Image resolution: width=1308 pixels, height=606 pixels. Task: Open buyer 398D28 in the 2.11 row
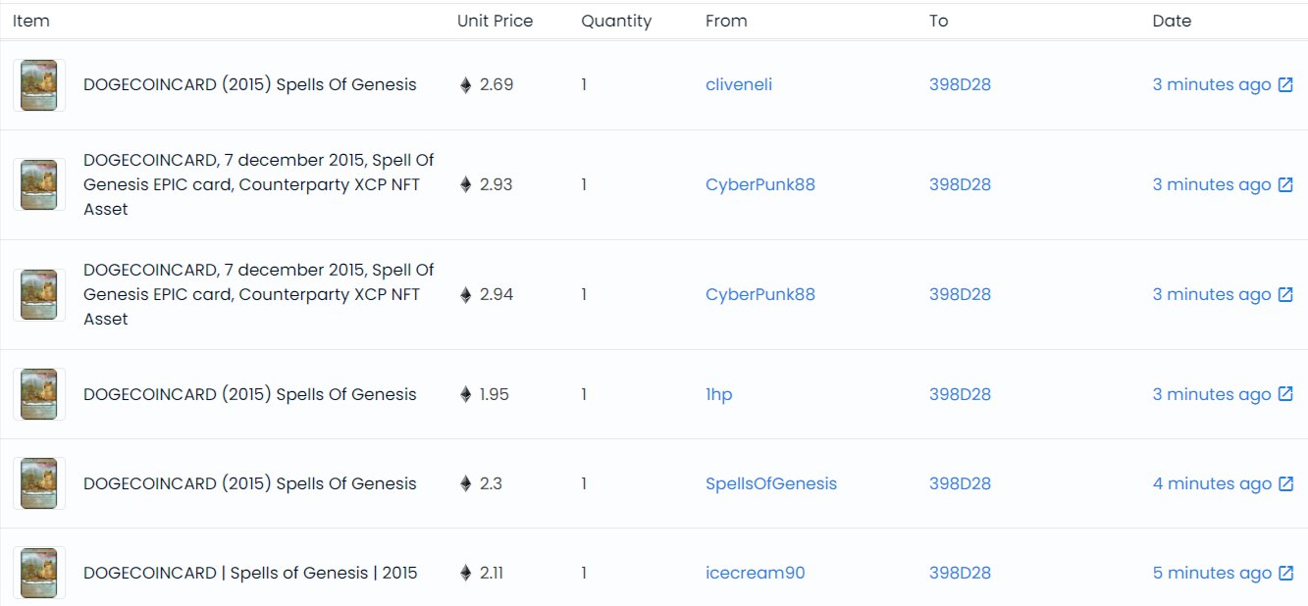(x=960, y=574)
